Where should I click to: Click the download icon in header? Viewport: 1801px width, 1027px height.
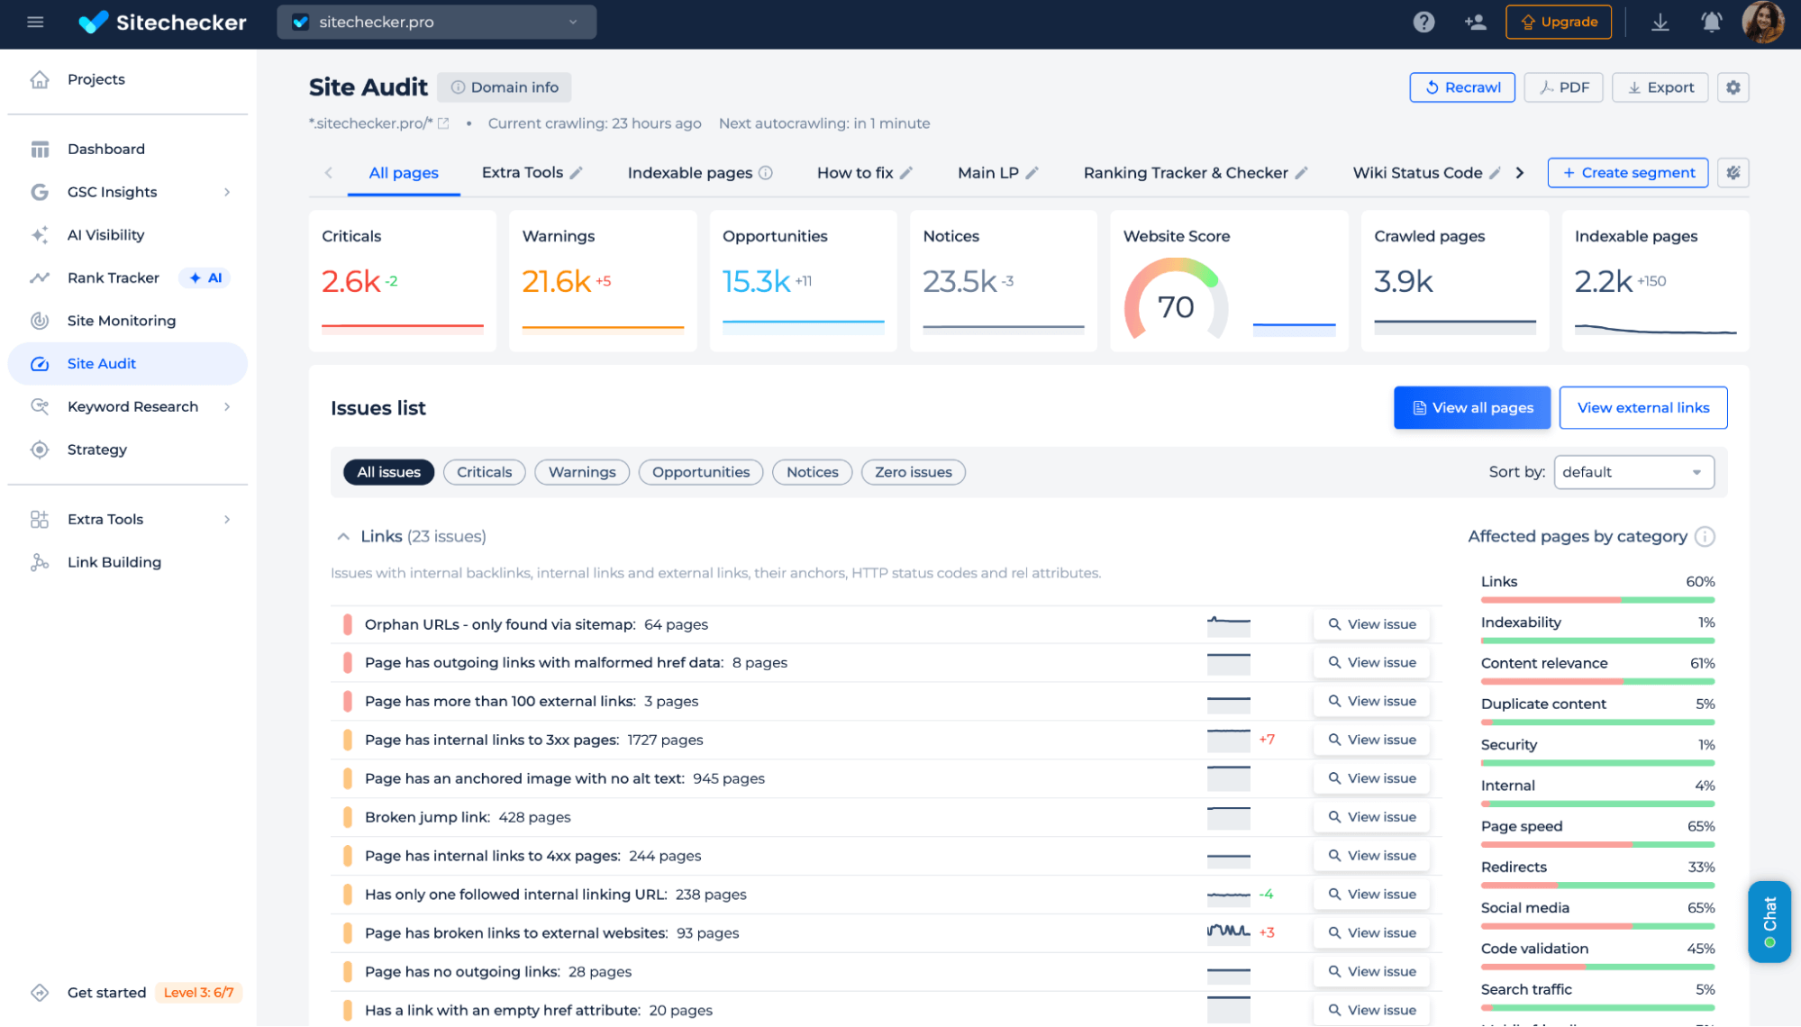point(1660,23)
